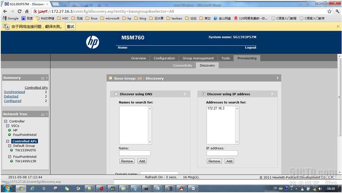342x193 pixels.
Task: Click the Addresses list scroll-down arrow
Action: point(237,142)
